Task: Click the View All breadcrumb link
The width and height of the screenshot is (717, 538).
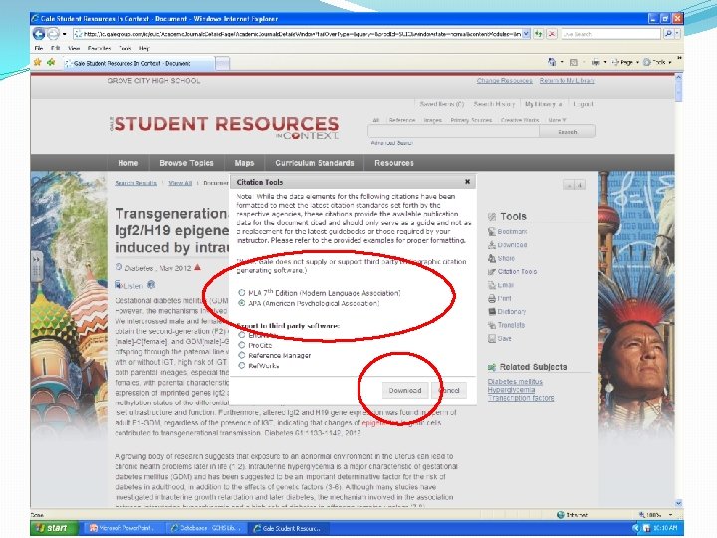Action: click(x=180, y=183)
